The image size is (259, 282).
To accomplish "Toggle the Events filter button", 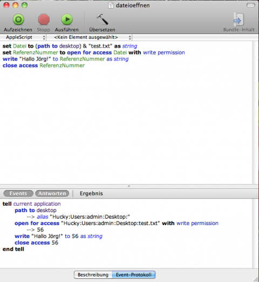I will pos(18,193).
